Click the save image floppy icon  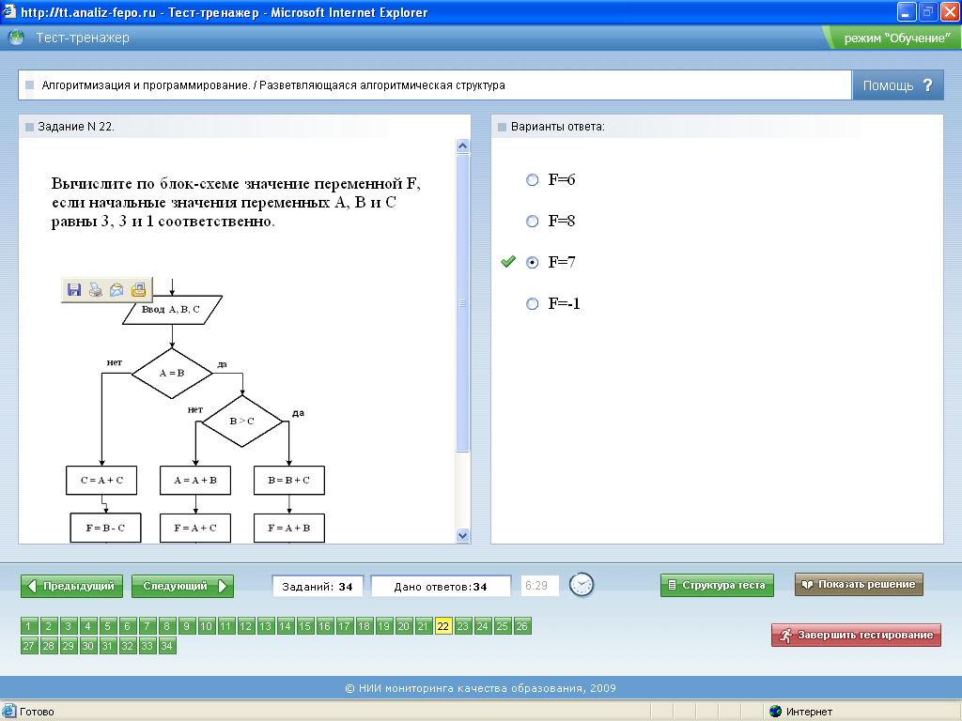point(74,289)
